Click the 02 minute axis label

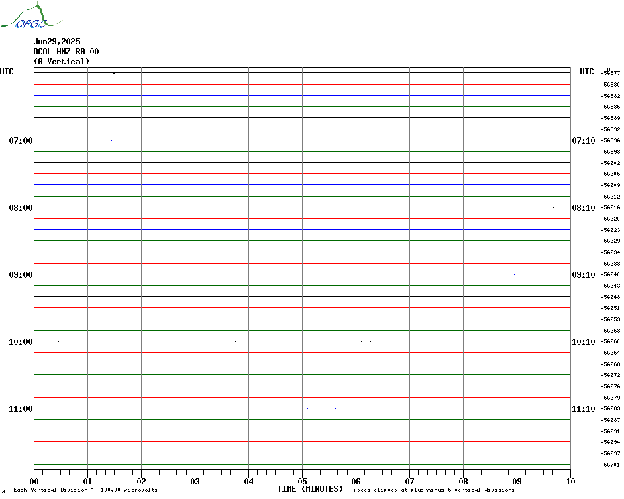[x=142, y=482]
